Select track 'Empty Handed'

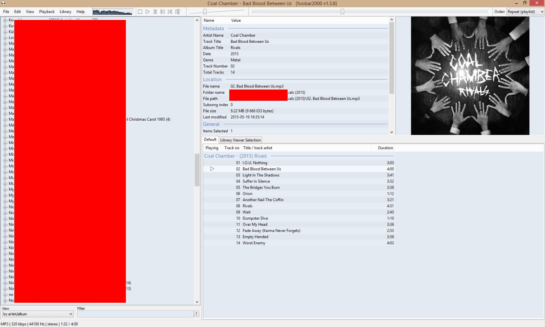pyautogui.click(x=299, y=237)
